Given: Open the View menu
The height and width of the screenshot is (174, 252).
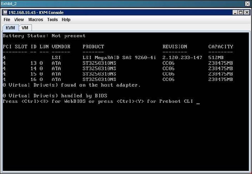Looking at the screenshot, I should [x=19, y=20].
